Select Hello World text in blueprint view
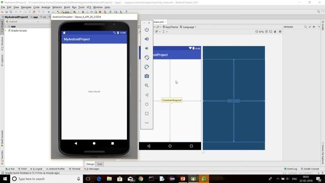 (234, 101)
